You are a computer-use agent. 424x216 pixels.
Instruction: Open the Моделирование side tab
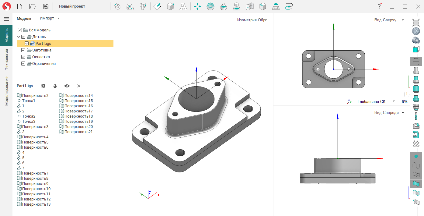point(6,91)
